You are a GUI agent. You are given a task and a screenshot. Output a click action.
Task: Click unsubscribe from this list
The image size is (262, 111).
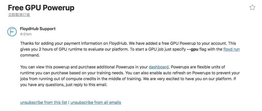(43, 102)
